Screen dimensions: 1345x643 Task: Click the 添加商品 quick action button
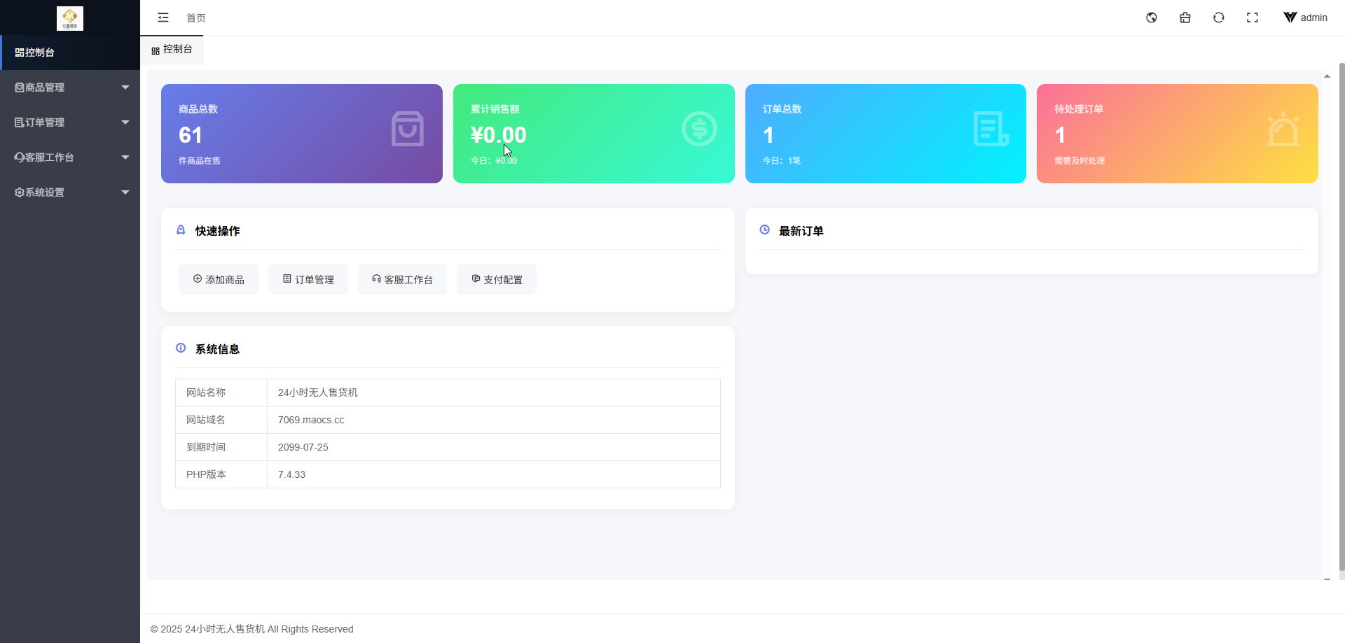point(219,279)
